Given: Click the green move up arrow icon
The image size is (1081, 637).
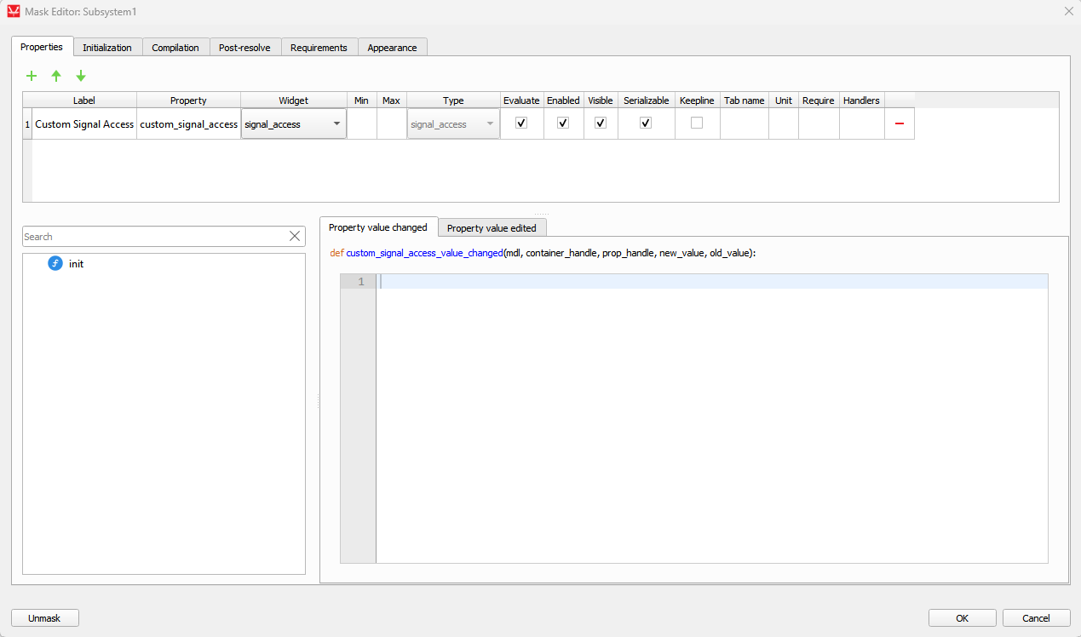Looking at the screenshot, I should click(x=56, y=76).
